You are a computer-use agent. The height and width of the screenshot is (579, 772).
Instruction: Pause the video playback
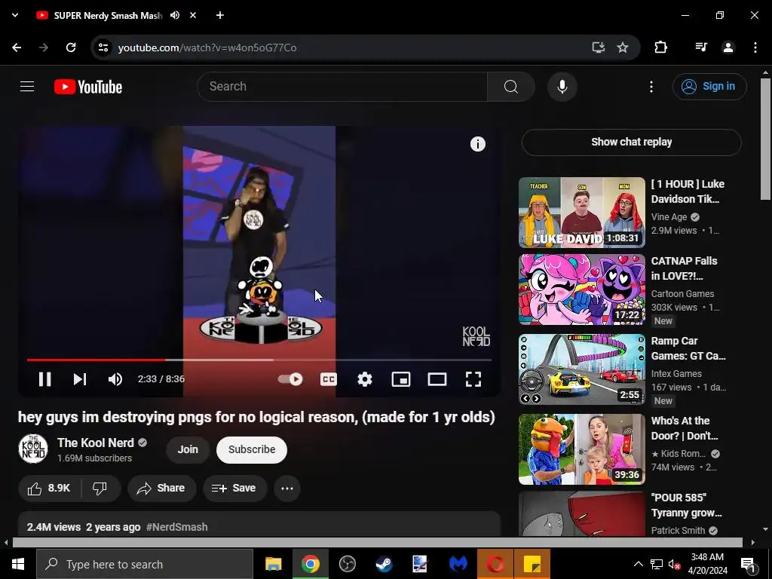click(x=44, y=379)
